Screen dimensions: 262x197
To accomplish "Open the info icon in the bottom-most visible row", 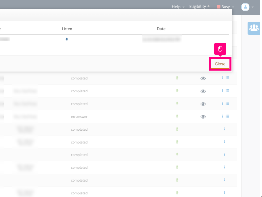I will click(225, 193).
